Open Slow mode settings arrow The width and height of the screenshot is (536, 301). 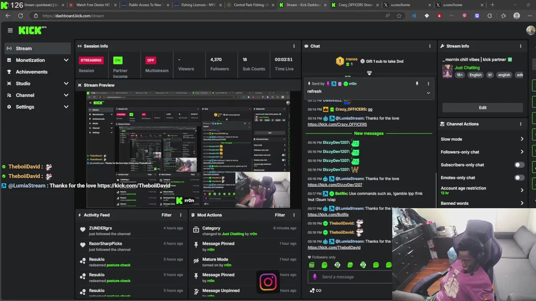(522, 139)
